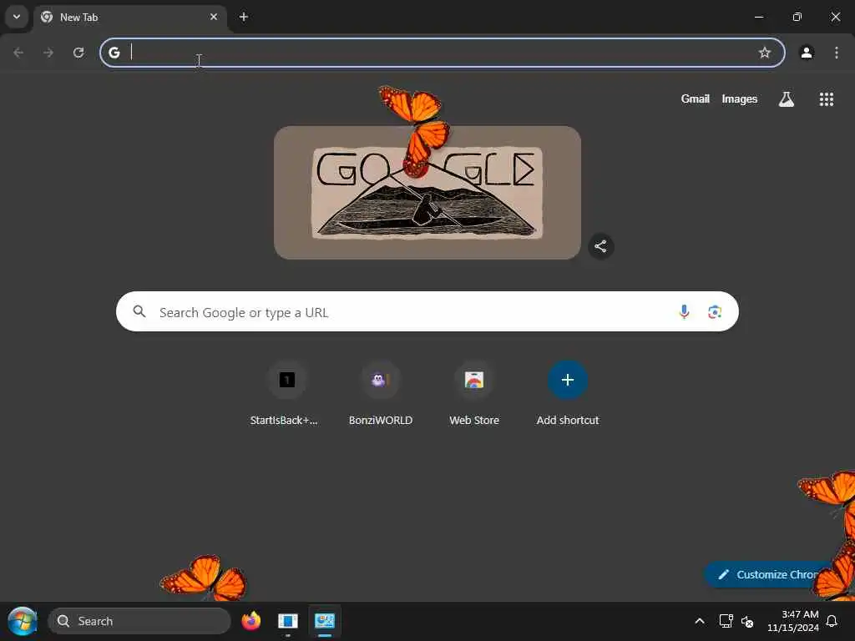
Task: Close the New Tab tab
Action: point(213,17)
